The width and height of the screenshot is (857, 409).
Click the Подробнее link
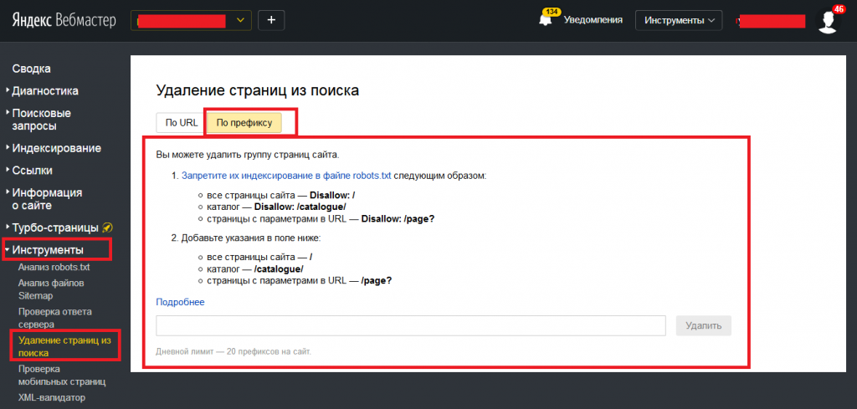coord(181,302)
